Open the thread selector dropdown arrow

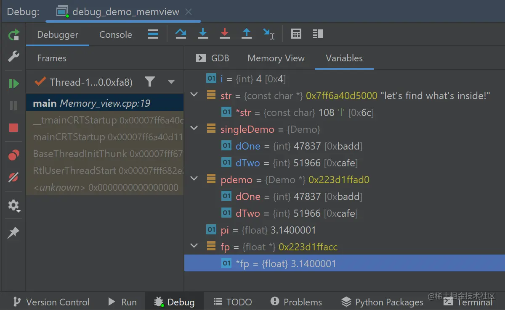tap(171, 82)
